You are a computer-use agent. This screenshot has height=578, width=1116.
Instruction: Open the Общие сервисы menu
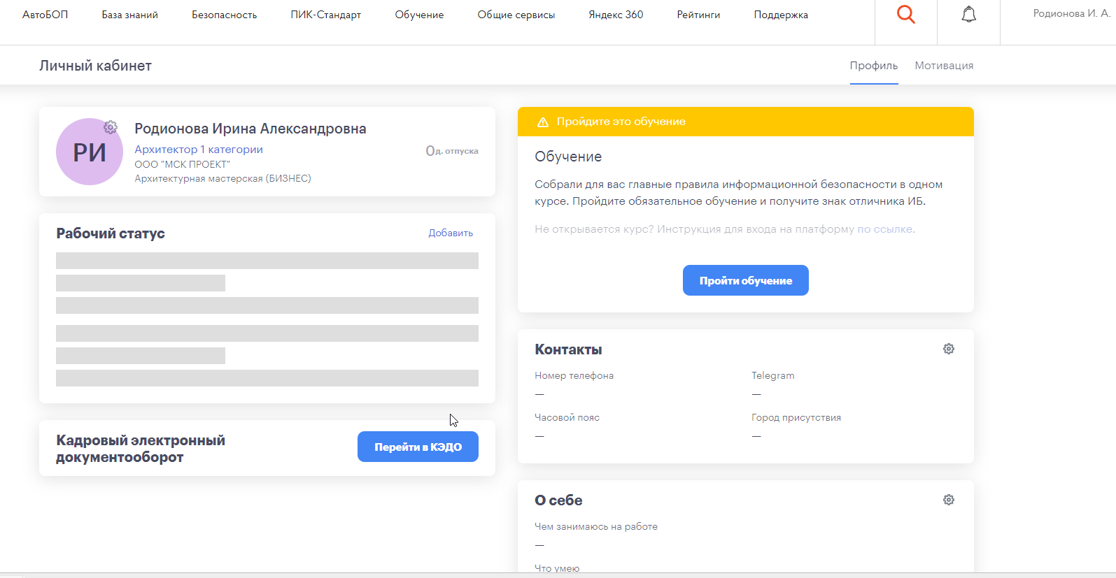point(516,15)
